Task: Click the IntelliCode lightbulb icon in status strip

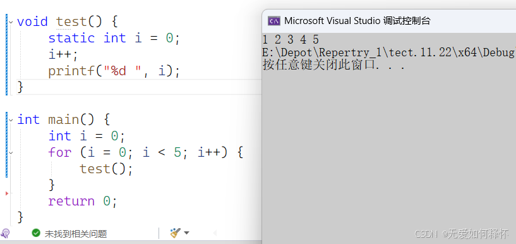Action: click(5, 233)
